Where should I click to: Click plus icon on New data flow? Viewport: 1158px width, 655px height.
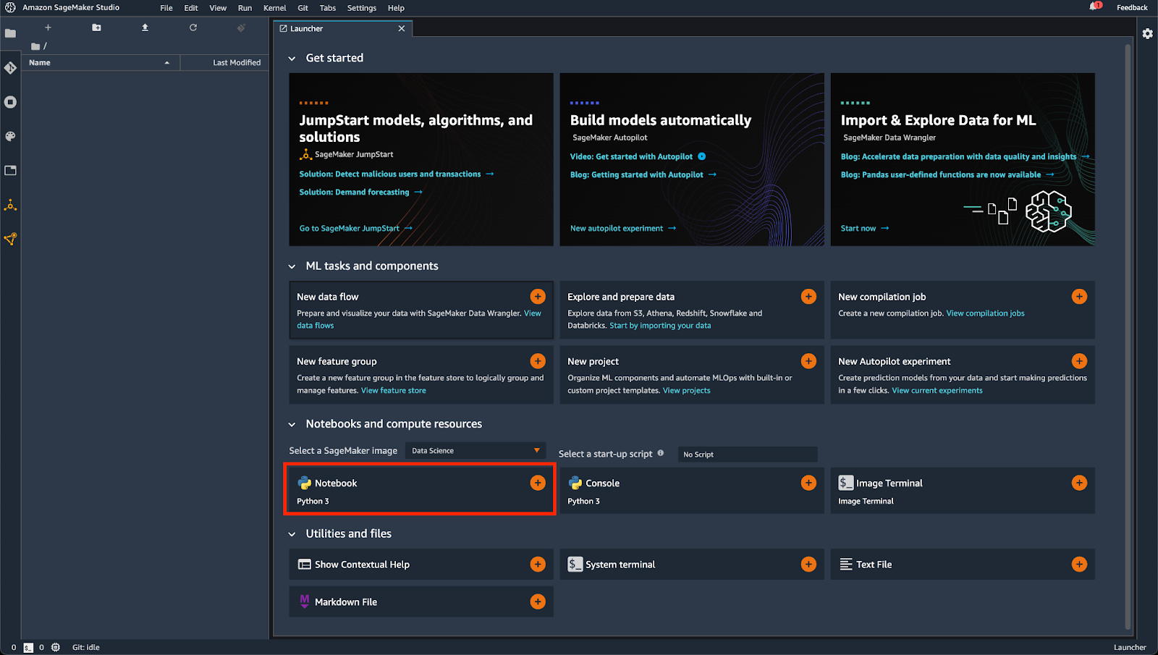pos(538,296)
